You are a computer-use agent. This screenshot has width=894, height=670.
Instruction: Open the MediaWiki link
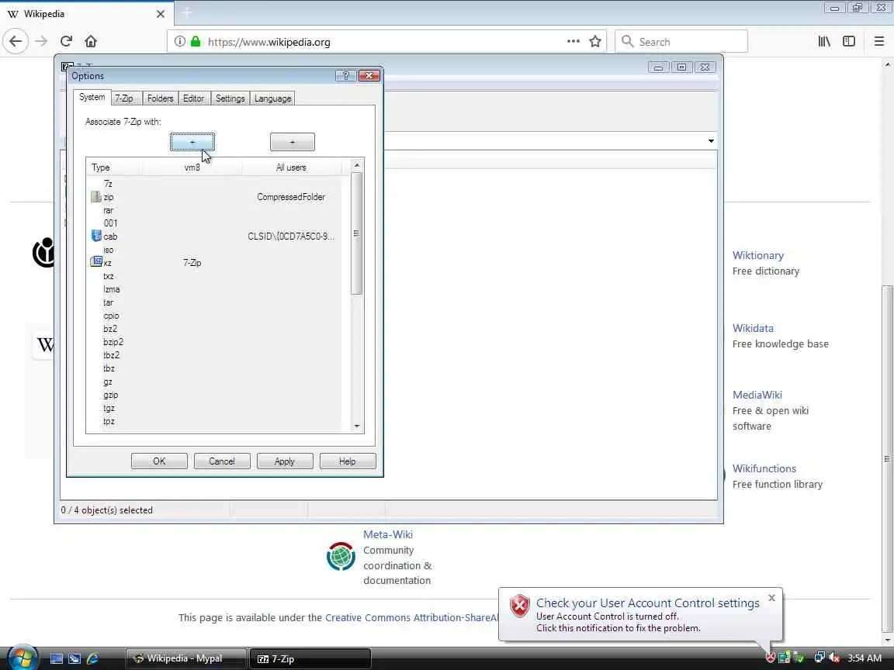point(757,395)
